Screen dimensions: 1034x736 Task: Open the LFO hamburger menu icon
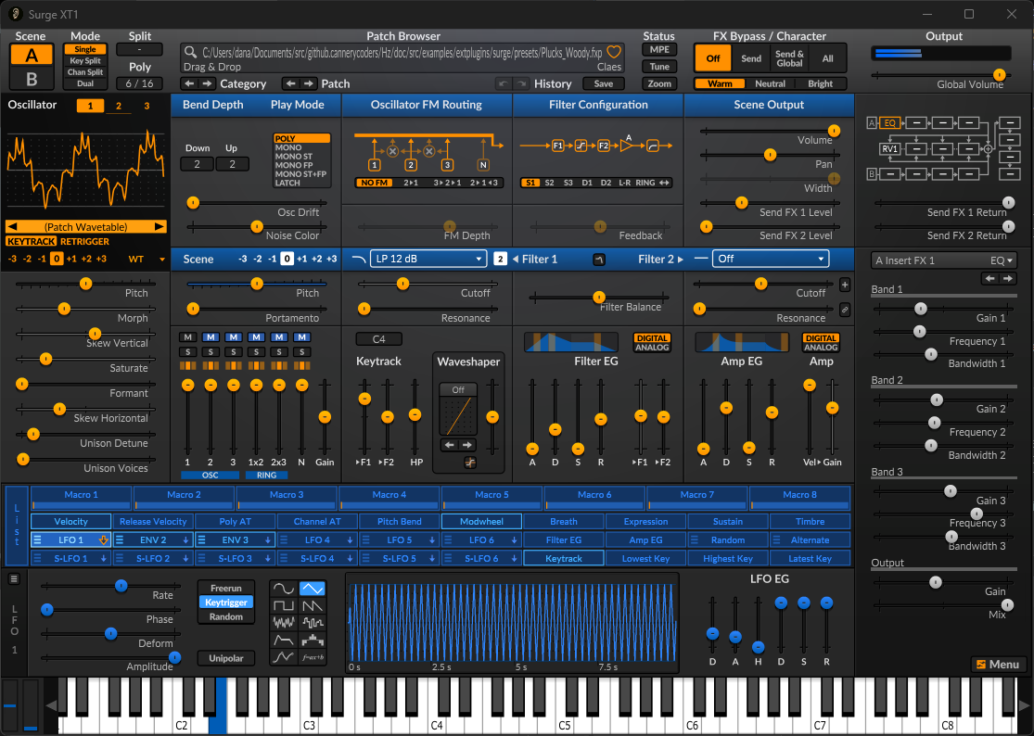tap(14, 579)
